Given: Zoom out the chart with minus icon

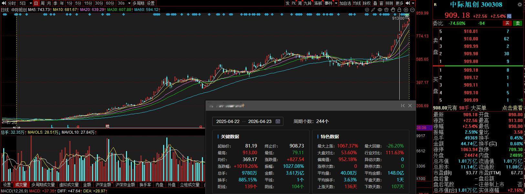Looking at the screenshot, I should pyautogui.click(x=412, y=10).
